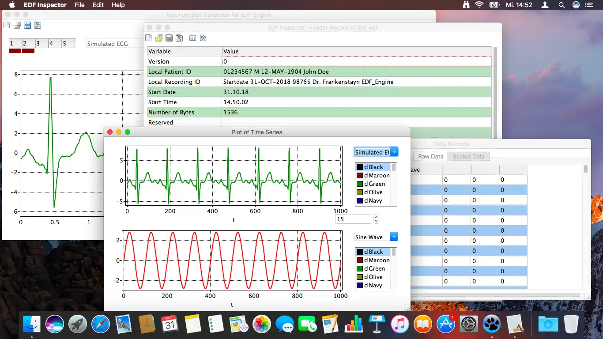Switch to the Scaled Data tab
Screen dimensions: 603x339
coord(468,156)
